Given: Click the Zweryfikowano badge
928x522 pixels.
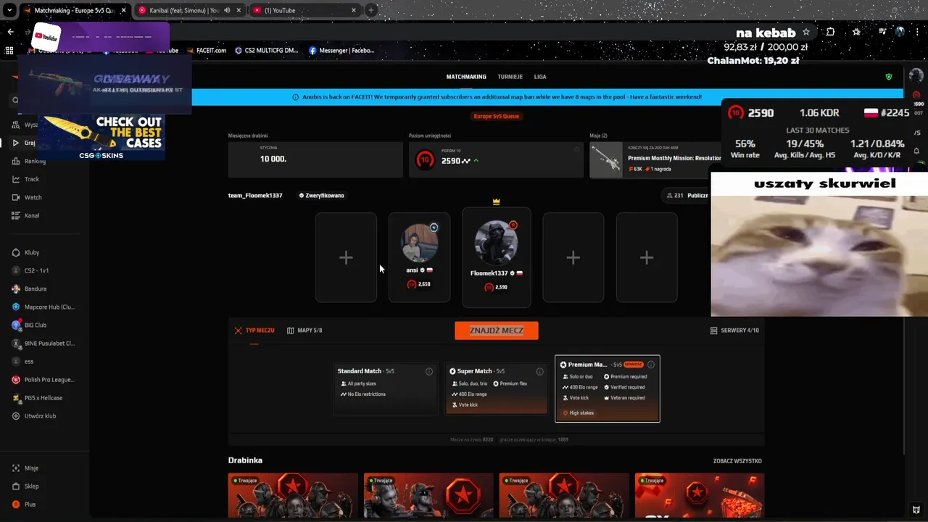Looking at the screenshot, I should coord(322,196).
